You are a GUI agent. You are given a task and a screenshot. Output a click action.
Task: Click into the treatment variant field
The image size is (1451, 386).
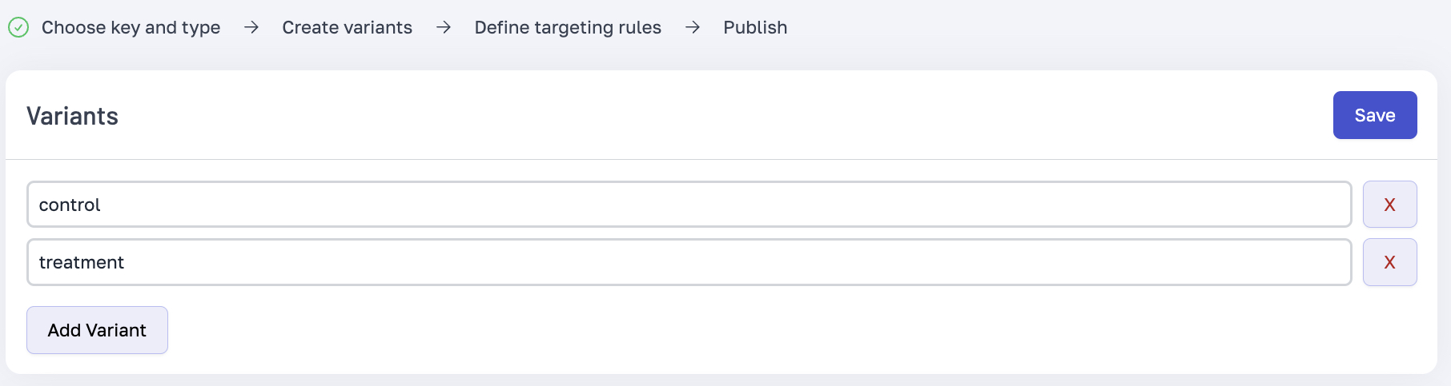click(x=689, y=262)
